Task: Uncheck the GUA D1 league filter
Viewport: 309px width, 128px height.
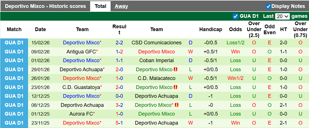Action: point(235,16)
